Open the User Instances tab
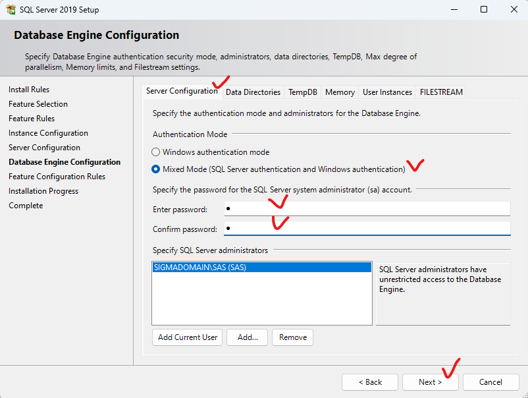 coord(387,92)
